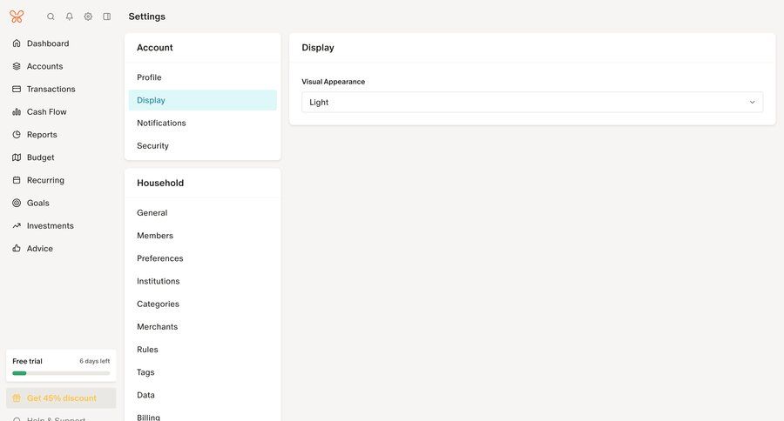Open the Dashboard page

tap(48, 43)
